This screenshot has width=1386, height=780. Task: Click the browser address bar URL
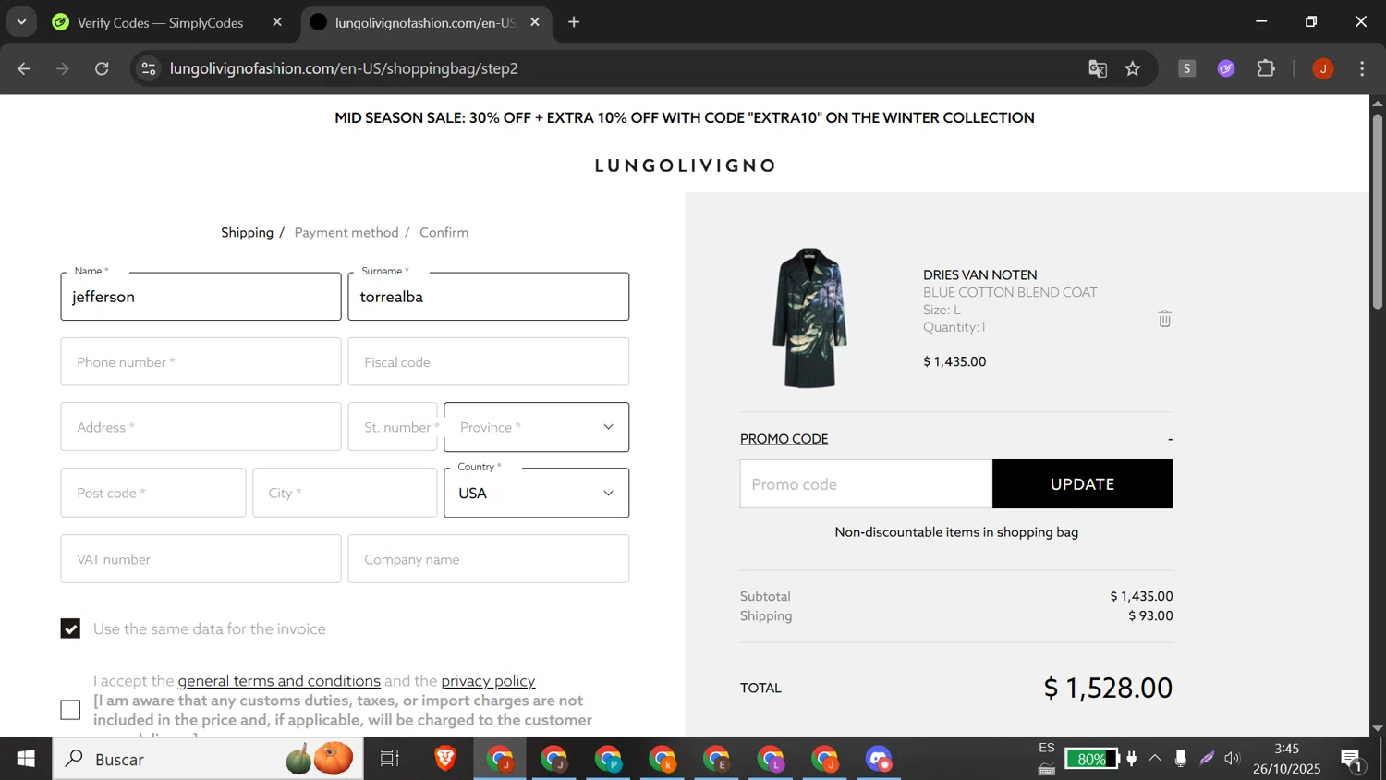(344, 68)
